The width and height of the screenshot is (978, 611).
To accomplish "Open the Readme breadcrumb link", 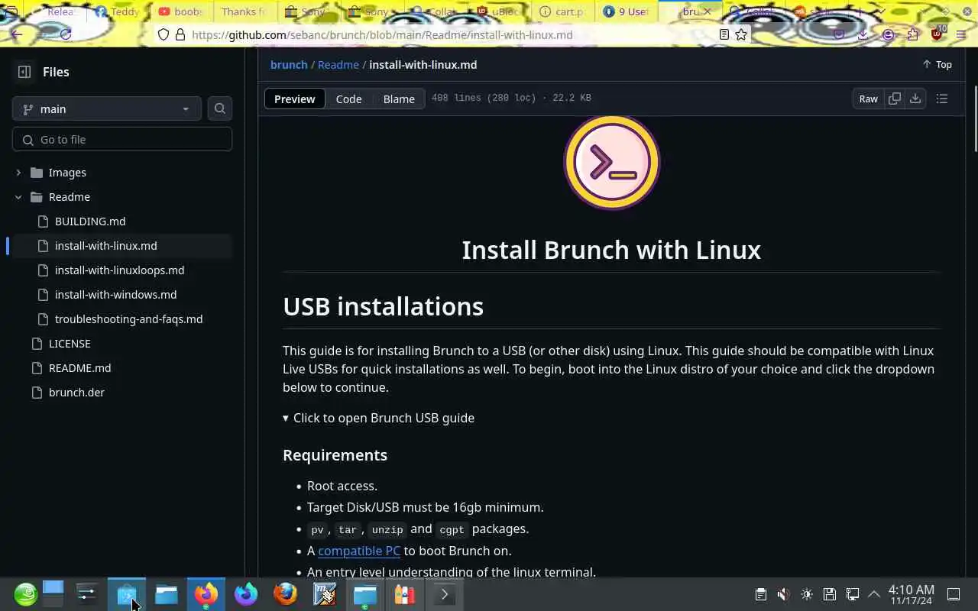I will [x=338, y=65].
